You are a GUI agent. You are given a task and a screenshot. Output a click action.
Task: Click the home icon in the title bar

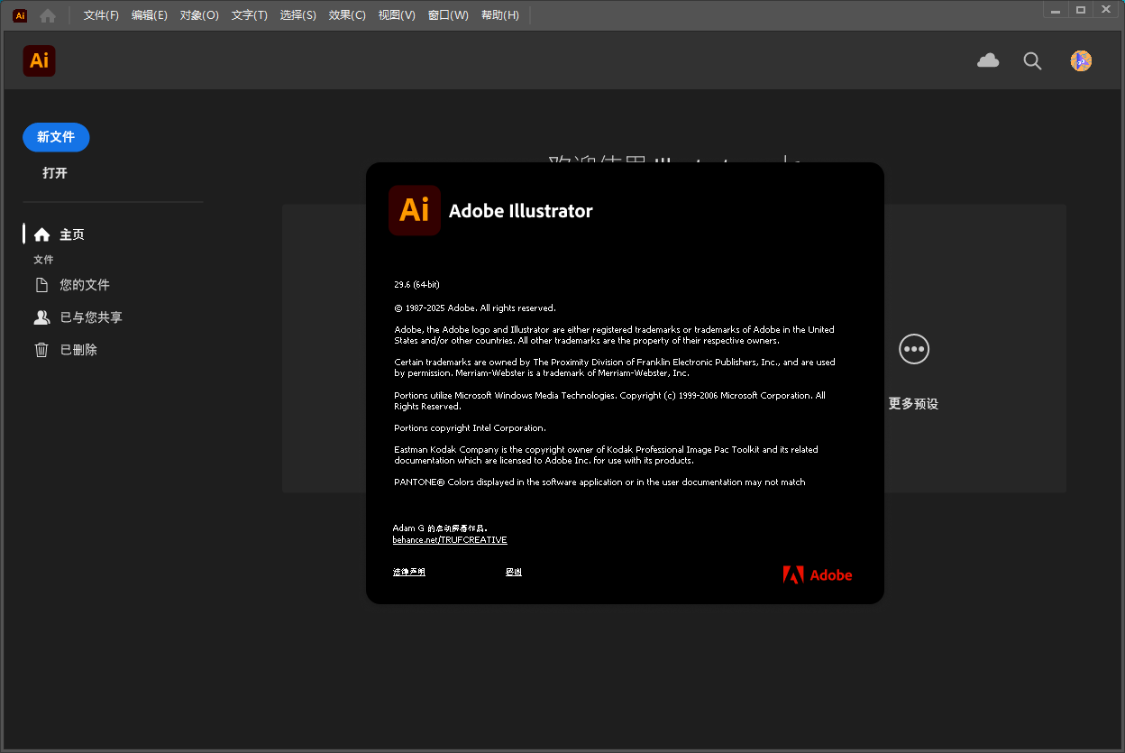46,14
